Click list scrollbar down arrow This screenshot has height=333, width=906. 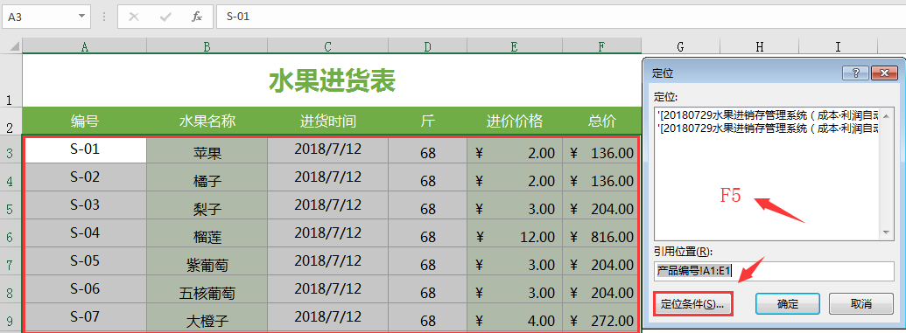coord(887,232)
